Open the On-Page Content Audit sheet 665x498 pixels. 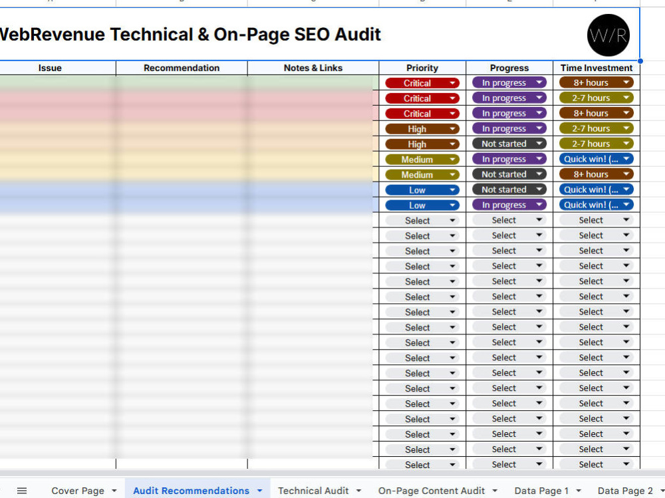pyautogui.click(x=432, y=491)
